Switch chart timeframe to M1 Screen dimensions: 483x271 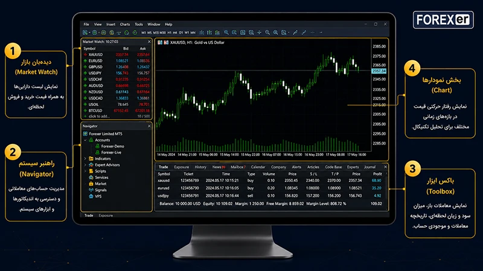(144, 33)
